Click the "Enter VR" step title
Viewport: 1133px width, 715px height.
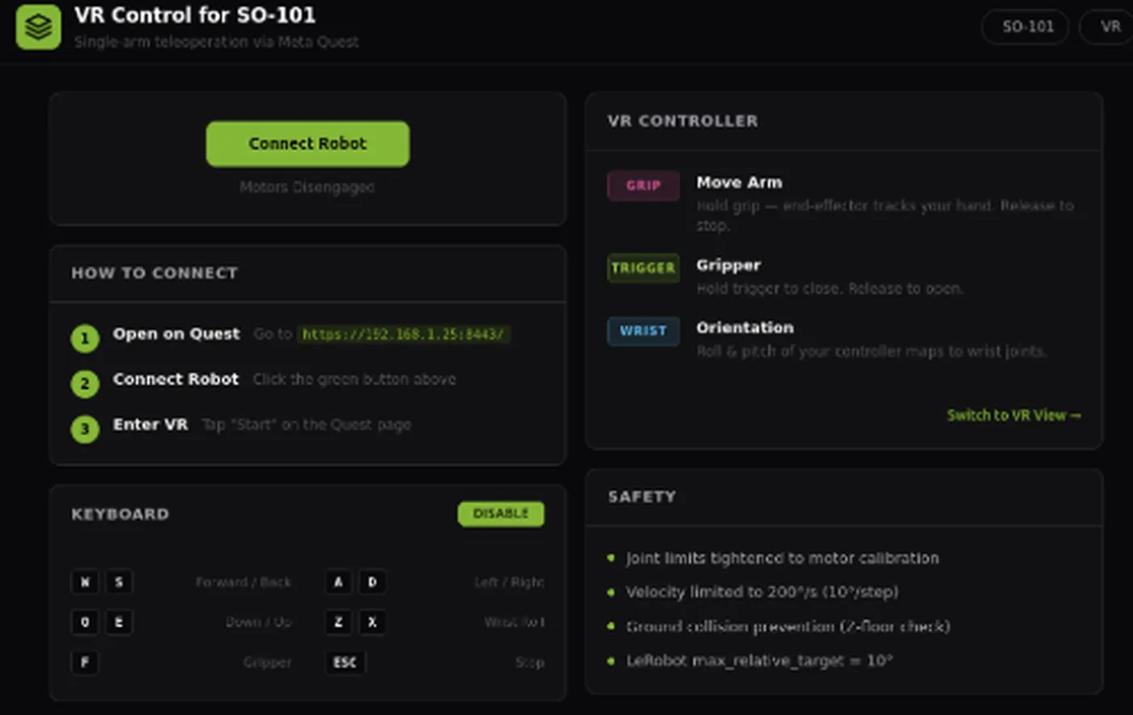point(151,425)
